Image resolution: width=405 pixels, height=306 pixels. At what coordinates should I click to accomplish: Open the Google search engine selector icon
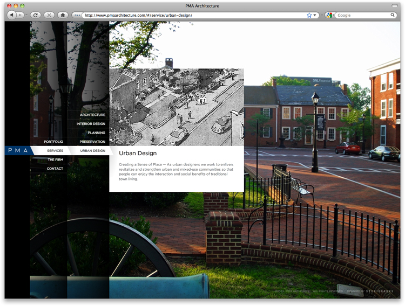click(329, 15)
